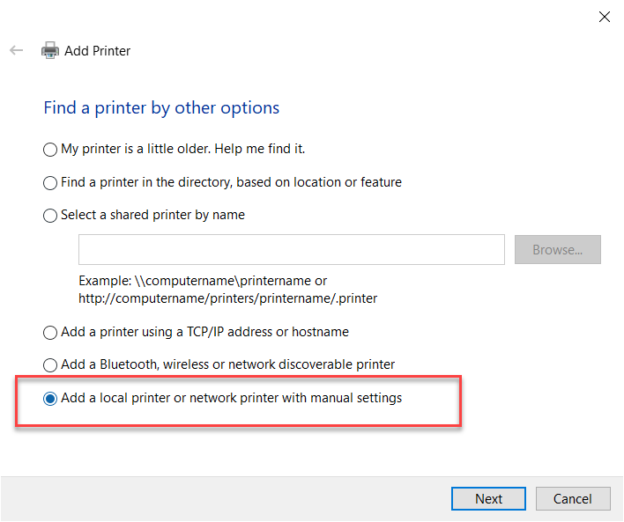Select the Bluetooth, wireless or network radio button
The width and height of the screenshot is (624, 522).
coord(50,365)
